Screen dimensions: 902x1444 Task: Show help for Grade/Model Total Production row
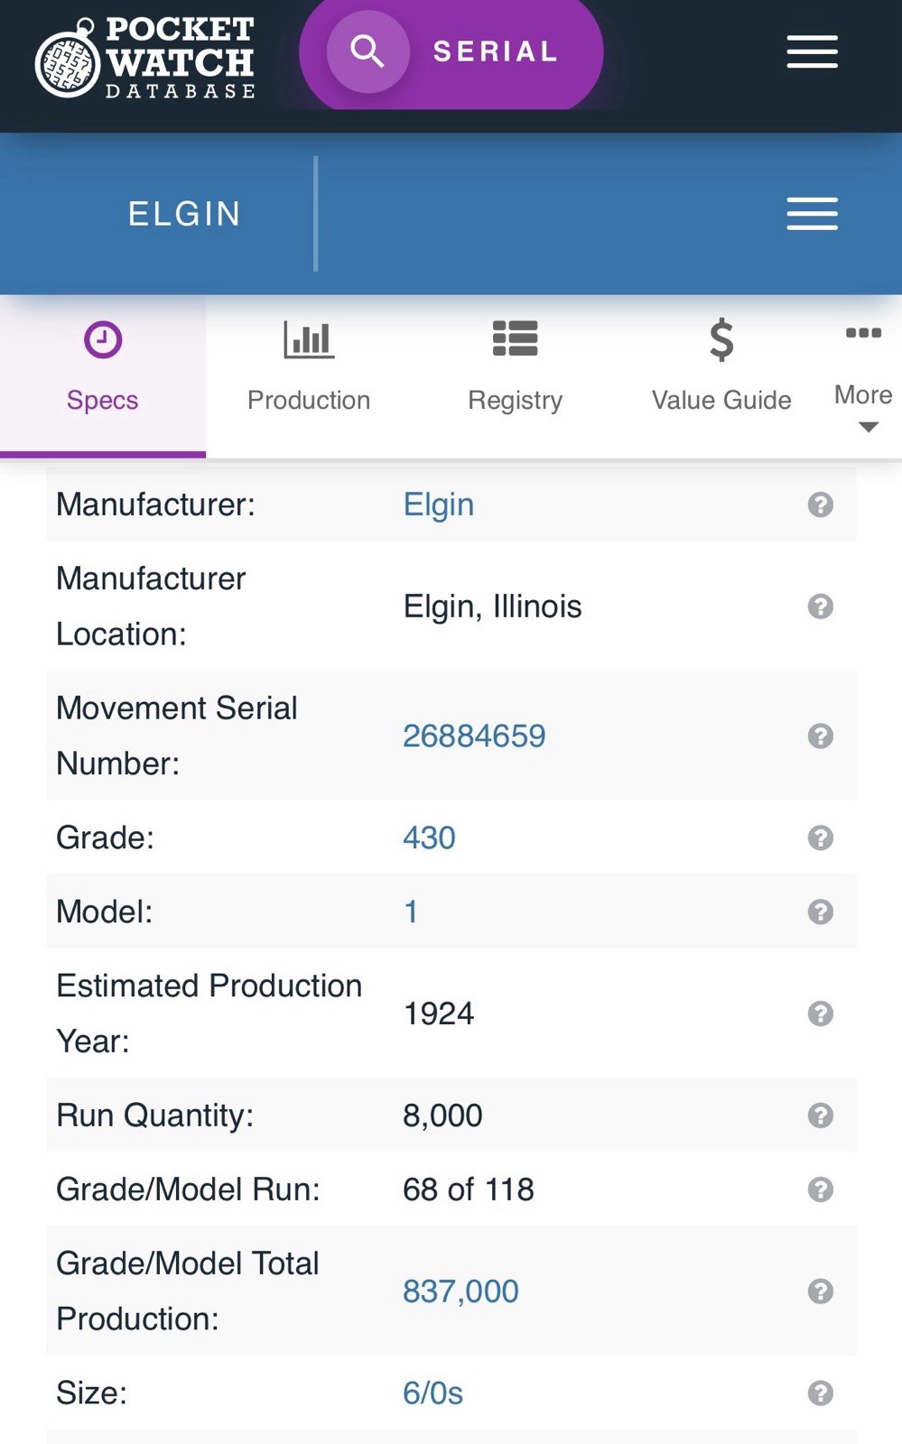[820, 1292]
